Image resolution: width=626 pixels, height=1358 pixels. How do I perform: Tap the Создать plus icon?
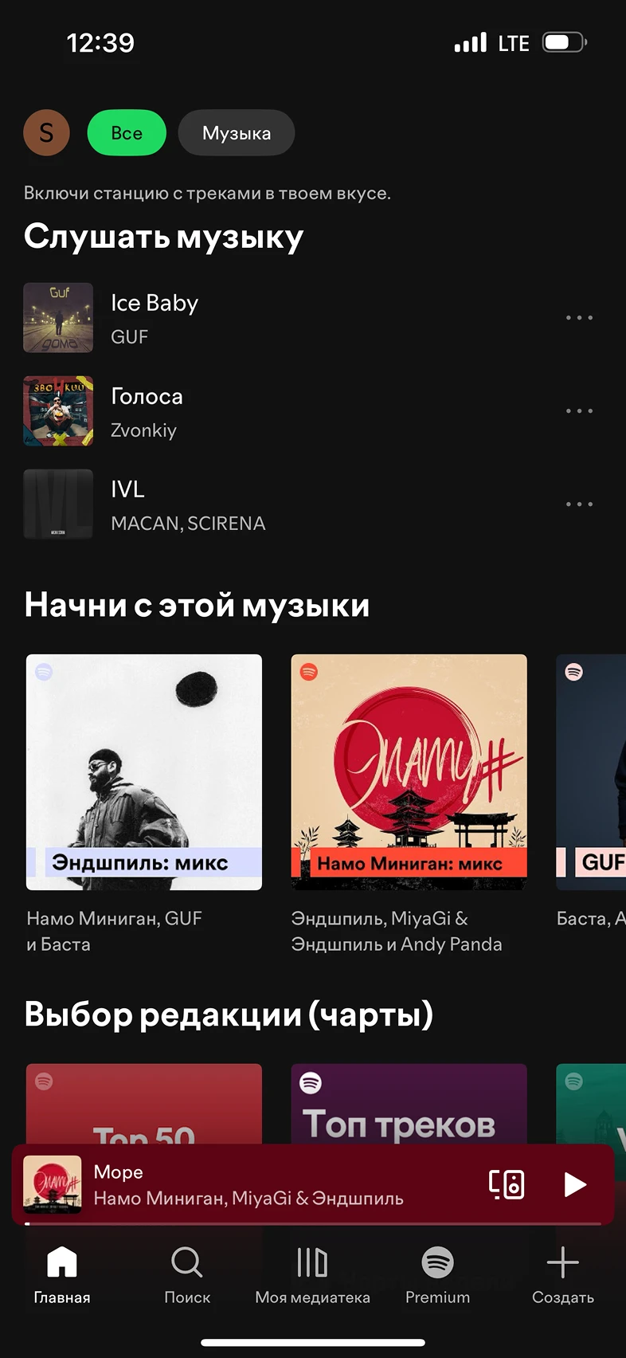(x=563, y=1274)
